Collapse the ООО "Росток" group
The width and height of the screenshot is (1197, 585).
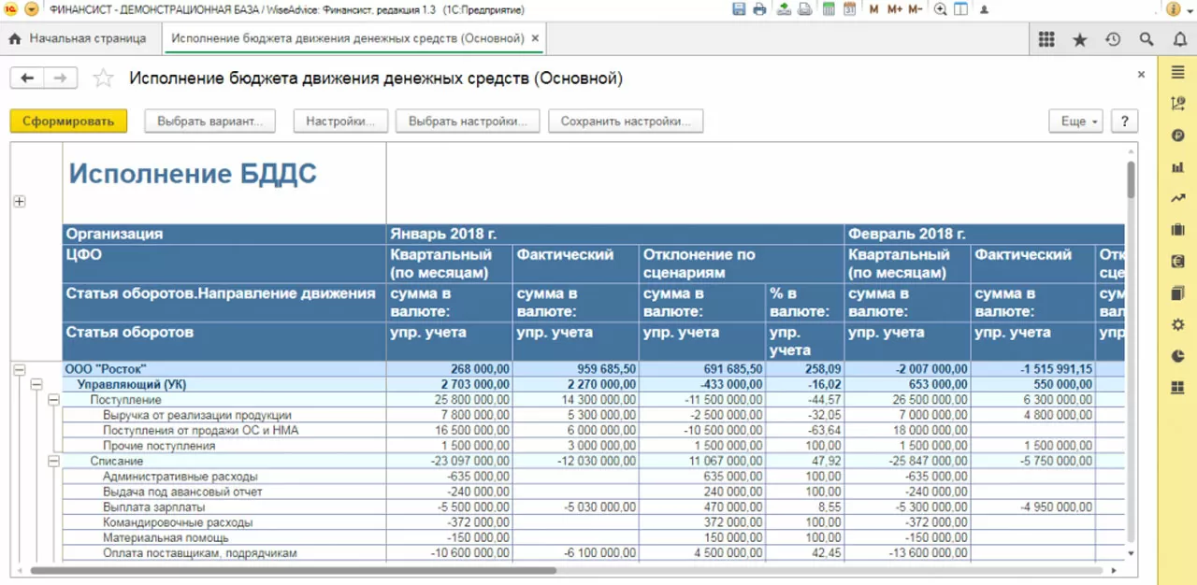pos(20,369)
